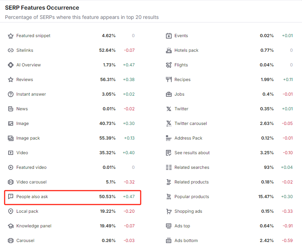Click the Recipes fork and knife icon
This screenshot has width=302, height=252.
click(169, 79)
